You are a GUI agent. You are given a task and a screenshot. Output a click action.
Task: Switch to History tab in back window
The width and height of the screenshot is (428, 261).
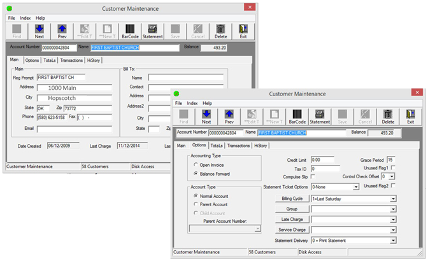pyautogui.click(x=94, y=60)
